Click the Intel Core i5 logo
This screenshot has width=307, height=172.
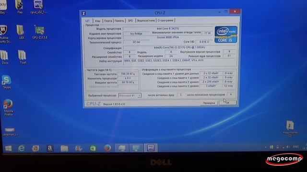tap(226, 34)
